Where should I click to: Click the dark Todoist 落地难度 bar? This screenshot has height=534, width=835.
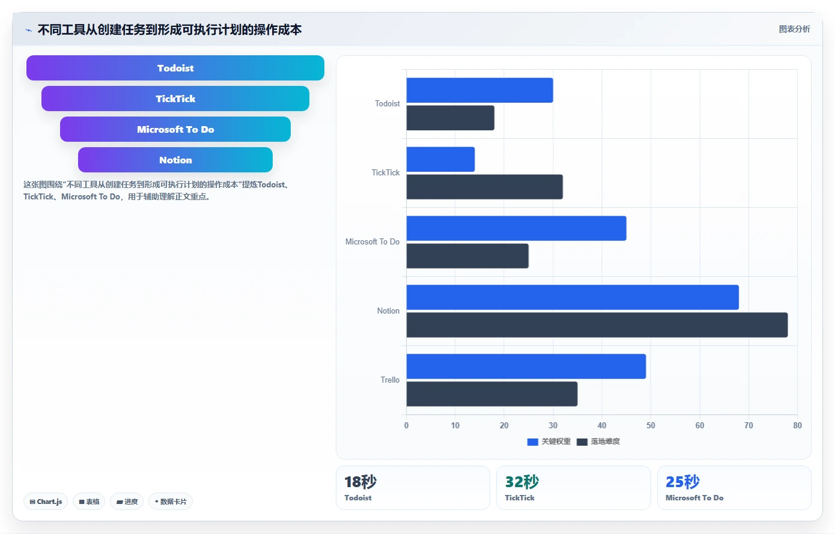click(451, 118)
